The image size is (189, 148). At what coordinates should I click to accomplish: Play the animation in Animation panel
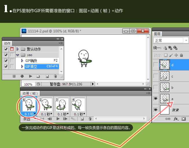(x=58, y=119)
